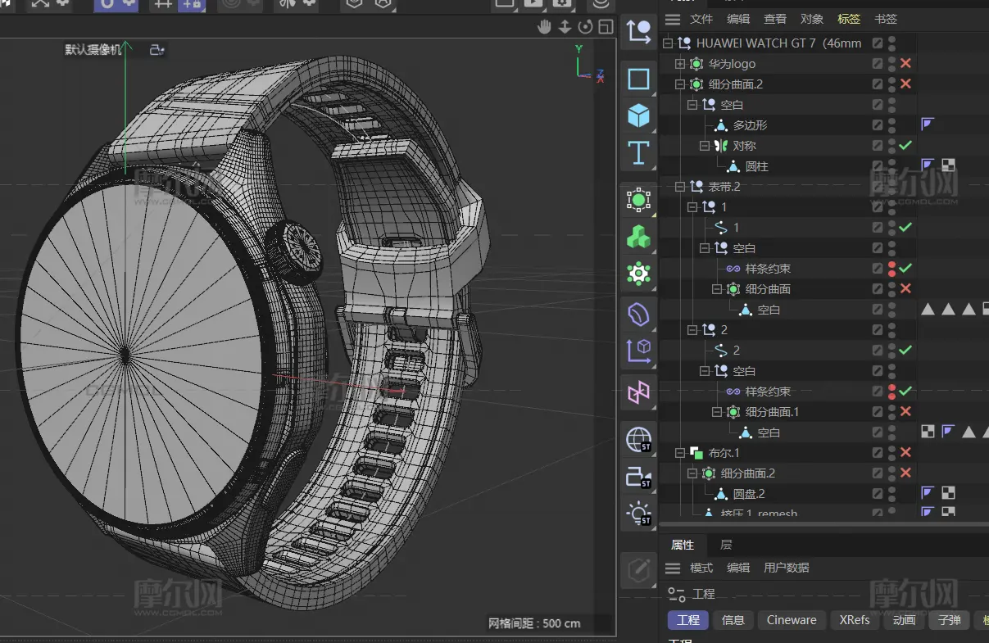Select the texture tag on 圆柱 row
This screenshot has height=643, width=989.
[x=948, y=165]
